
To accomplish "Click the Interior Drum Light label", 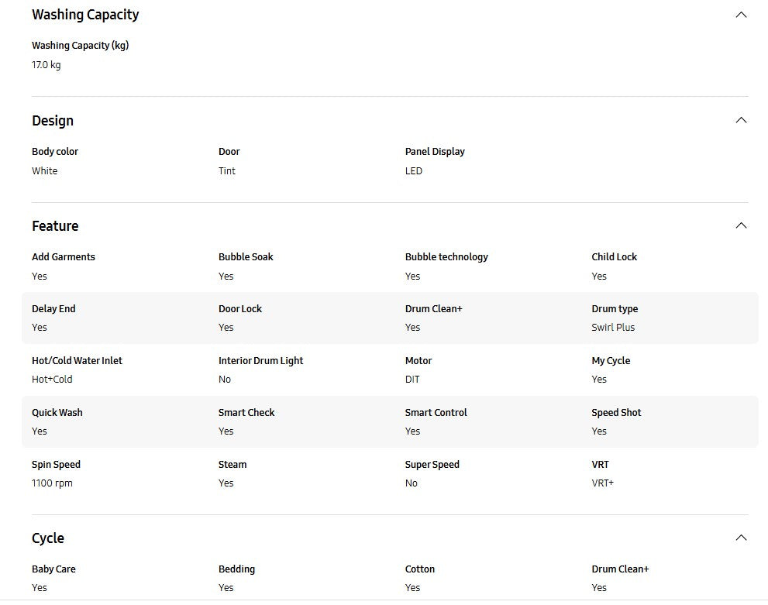I will click(260, 361).
